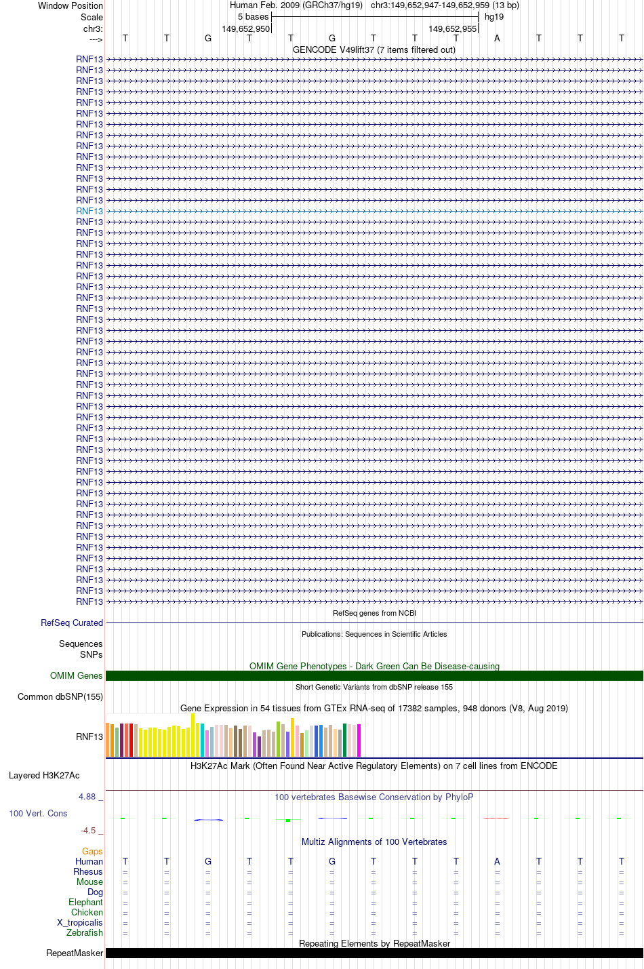This screenshot has width=644, height=969.
Task: Click base A in the Human alignment row
Action: point(497,861)
